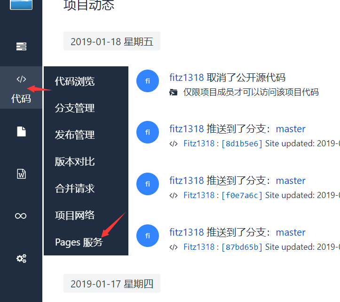Click fi avatar beside commit f0e7a6c entry

click(x=148, y=184)
